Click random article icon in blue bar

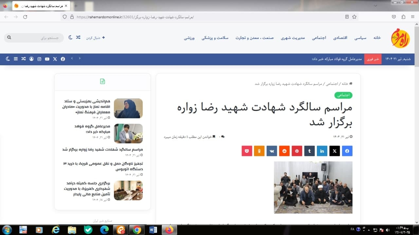(24, 59)
